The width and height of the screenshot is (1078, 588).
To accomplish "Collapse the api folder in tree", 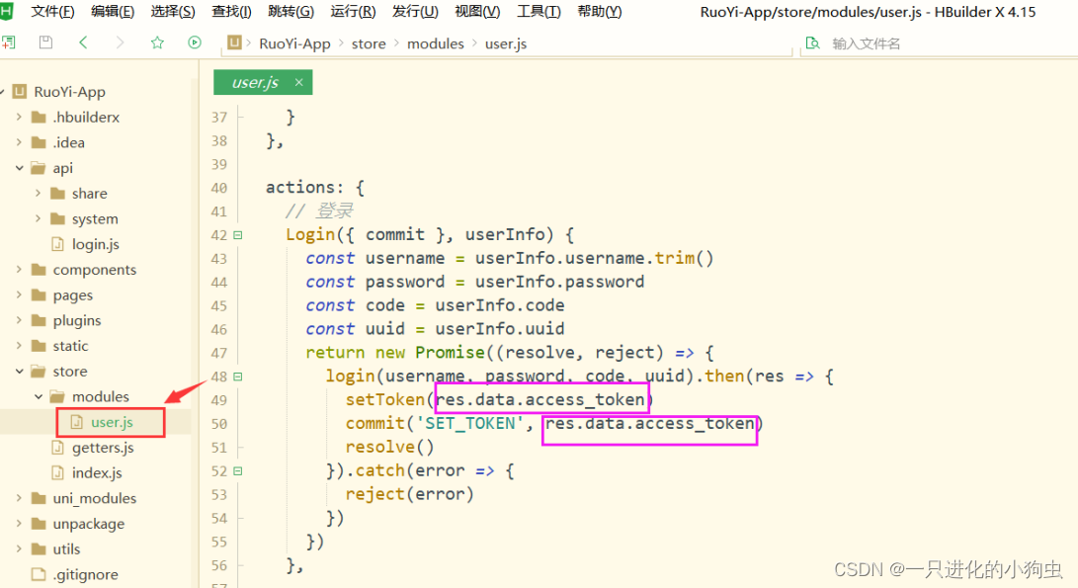I will [x=20, y=168].
